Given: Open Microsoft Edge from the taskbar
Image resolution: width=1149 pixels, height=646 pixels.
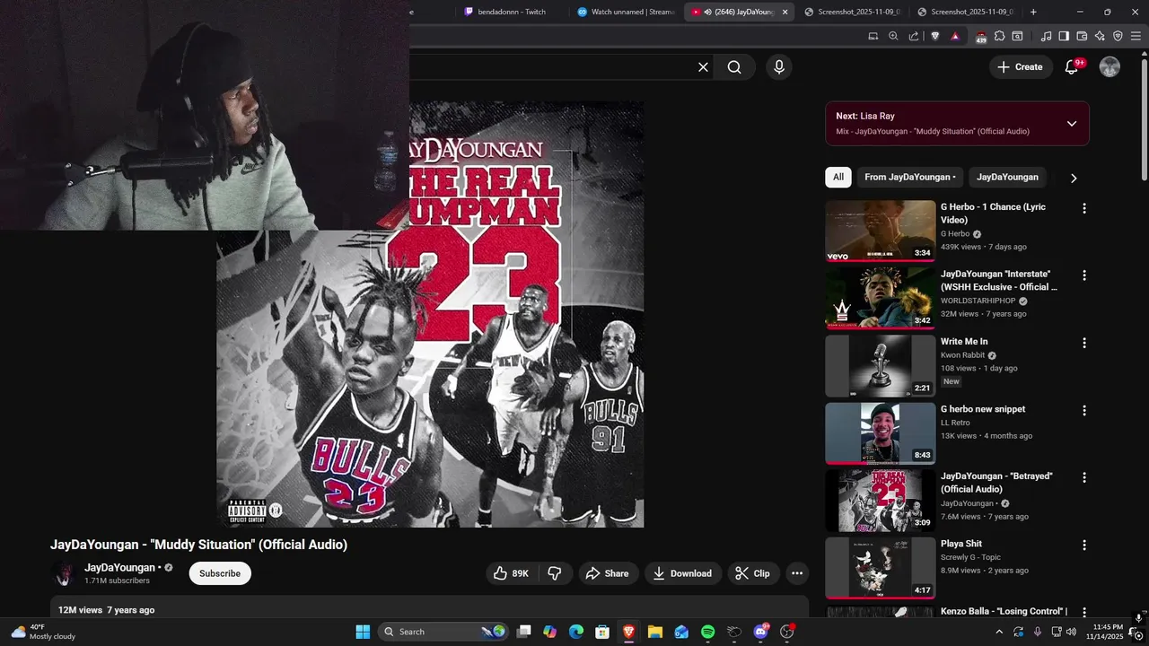Looking at the screenshot, I should [x=576, y=632].
